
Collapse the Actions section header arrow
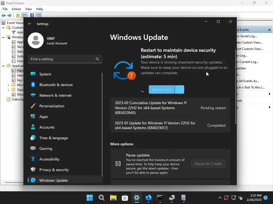click(269, 30)
